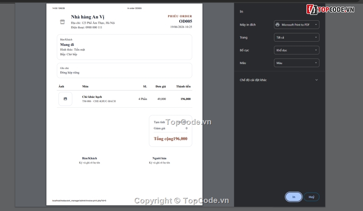
Task: Click unit price 49,000
Action: pos(162,99)
